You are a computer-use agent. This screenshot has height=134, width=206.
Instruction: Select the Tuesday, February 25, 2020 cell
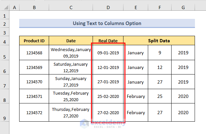tap(71, 96)
